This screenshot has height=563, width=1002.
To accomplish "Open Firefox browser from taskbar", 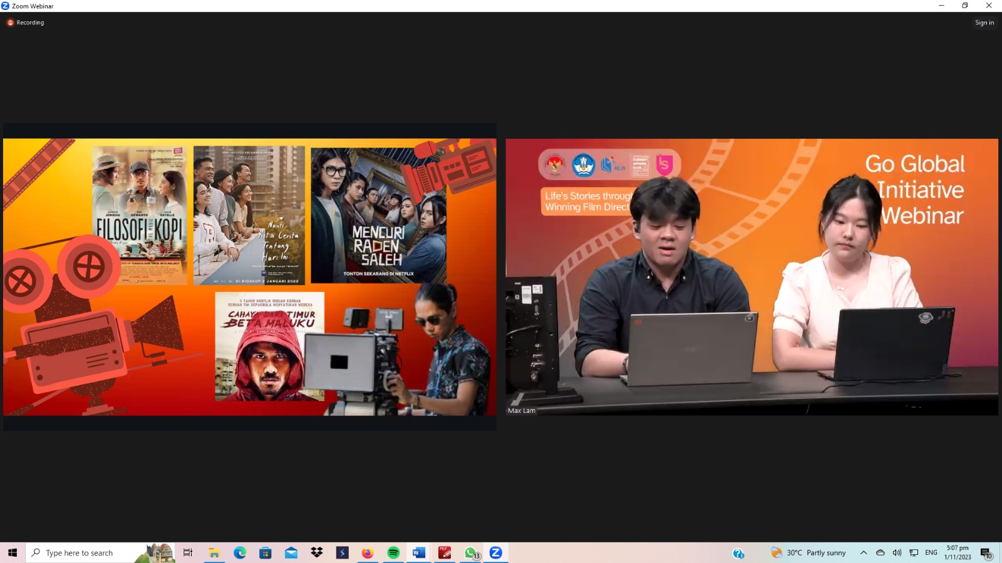I will [x=368, y=552].
